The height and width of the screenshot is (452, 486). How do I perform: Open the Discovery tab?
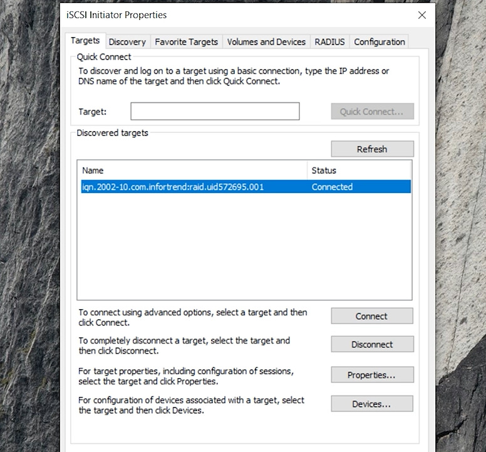127,42
